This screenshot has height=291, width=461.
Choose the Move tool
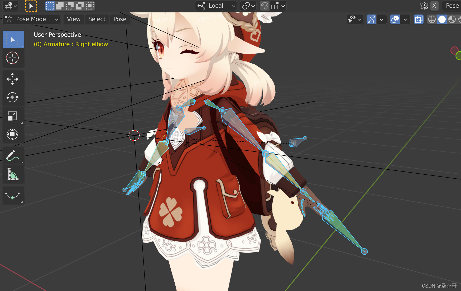(x=12, y=79)
